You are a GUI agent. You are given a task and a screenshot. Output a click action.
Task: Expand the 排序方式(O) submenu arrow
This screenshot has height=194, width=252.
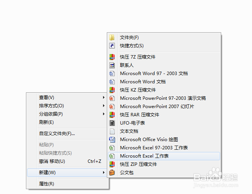(104, 106)
